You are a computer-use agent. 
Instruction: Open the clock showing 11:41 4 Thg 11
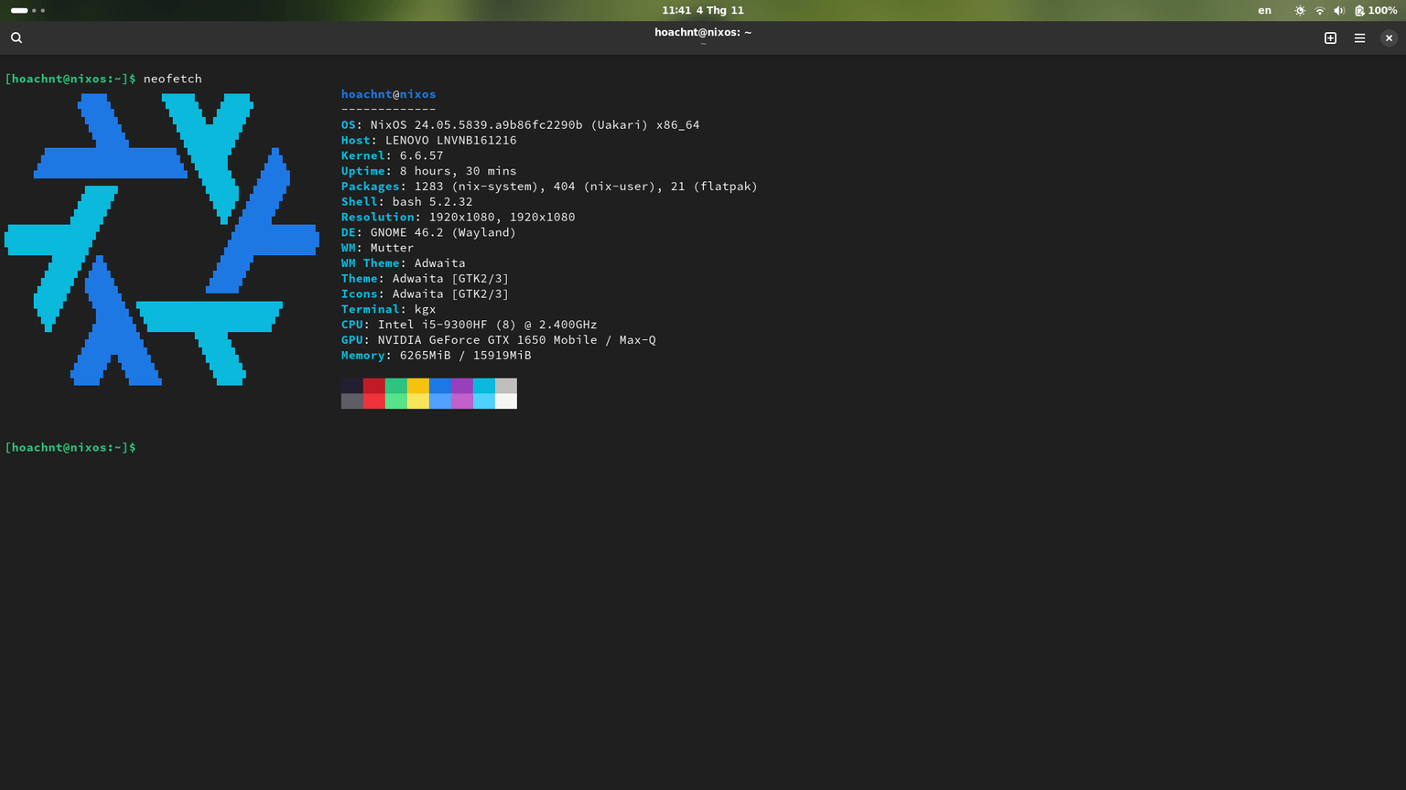pos(703,10)
